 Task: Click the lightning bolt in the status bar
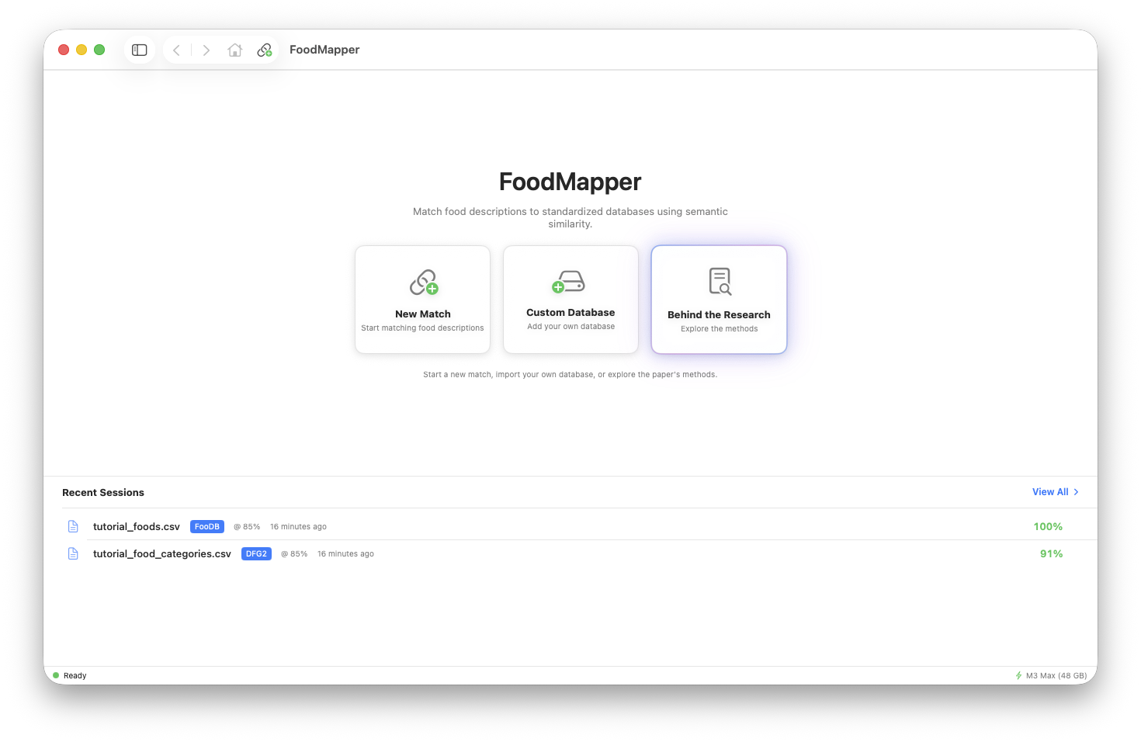[1018, 675]
